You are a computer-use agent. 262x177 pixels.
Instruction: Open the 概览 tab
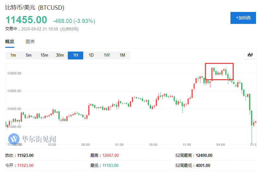coord(10,42)
